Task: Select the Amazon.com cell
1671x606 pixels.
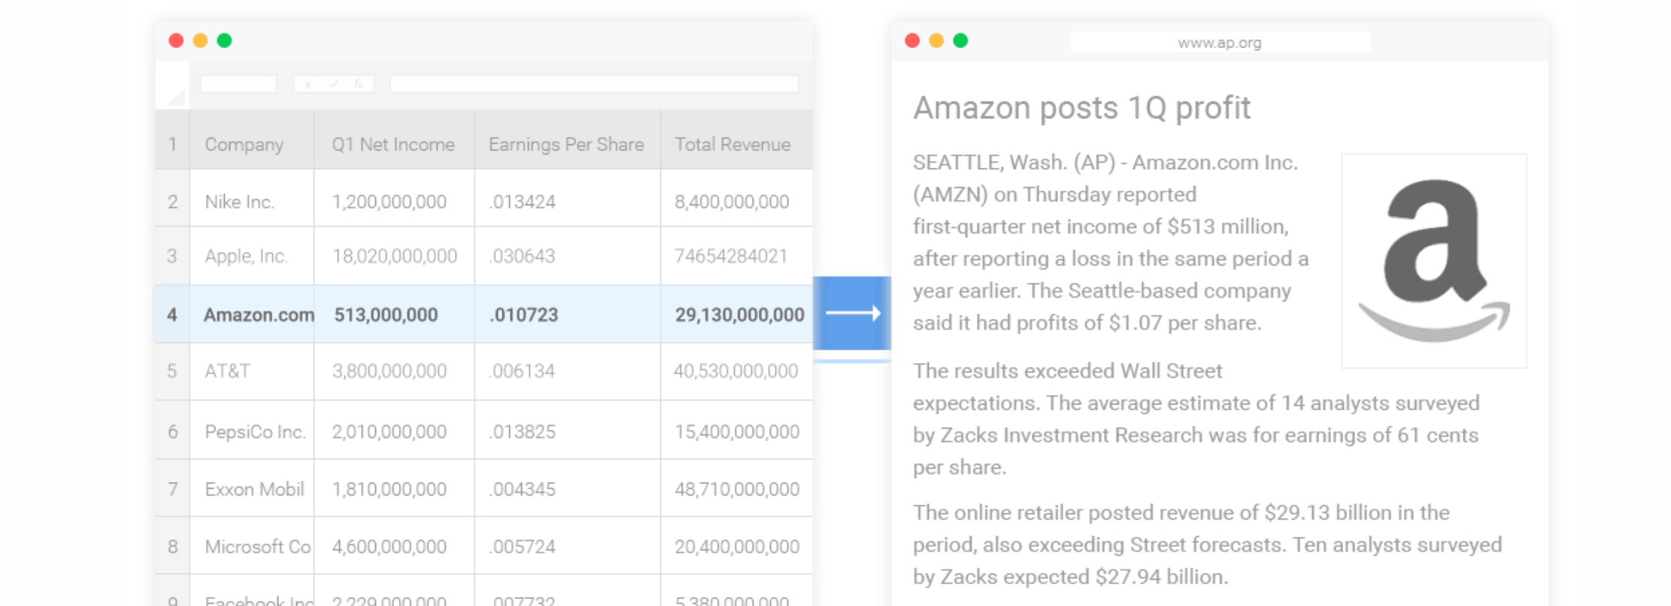Action: click(251, 314)
